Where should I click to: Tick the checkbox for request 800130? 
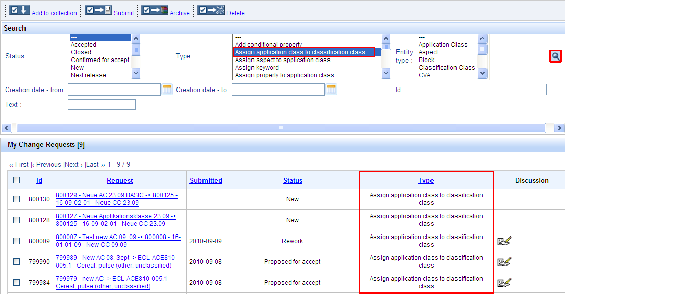click(17, 199)
